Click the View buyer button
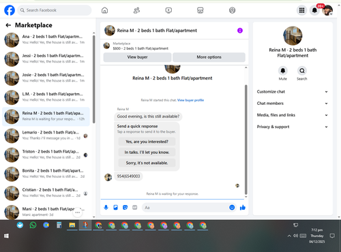 pyautogui.click(x=137, y=57)
